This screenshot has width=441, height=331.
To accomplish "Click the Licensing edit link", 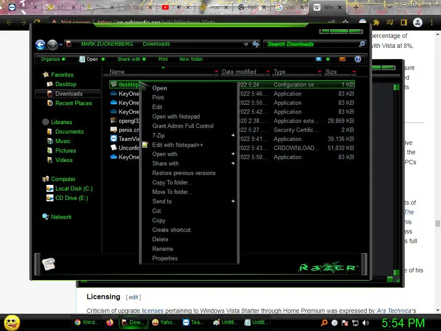I will click(134, 297).
